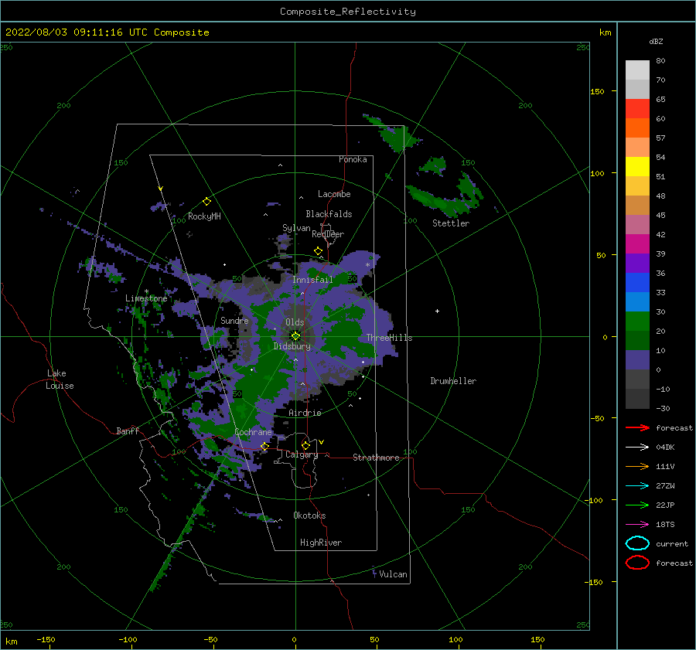Click the Sylvan label near RedDeer
The image size is (696, 650).
coord(296,228)
